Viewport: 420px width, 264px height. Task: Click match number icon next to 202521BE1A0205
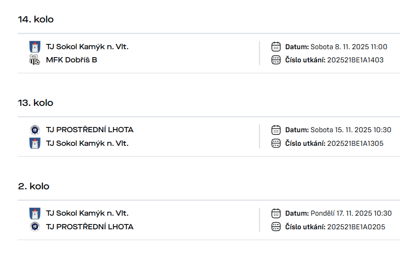276,227
